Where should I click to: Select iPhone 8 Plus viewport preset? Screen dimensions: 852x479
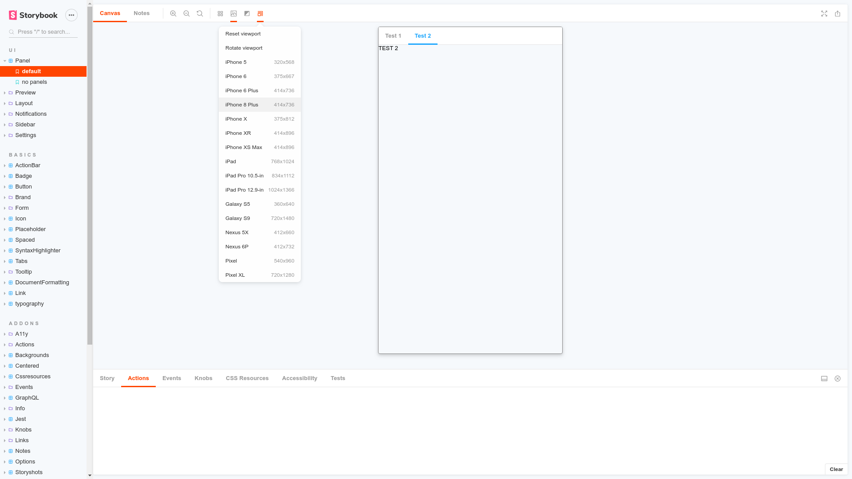(260, 104)
